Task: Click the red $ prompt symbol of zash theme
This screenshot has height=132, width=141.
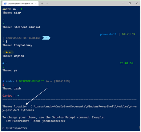Action: [x=3, y=85]
